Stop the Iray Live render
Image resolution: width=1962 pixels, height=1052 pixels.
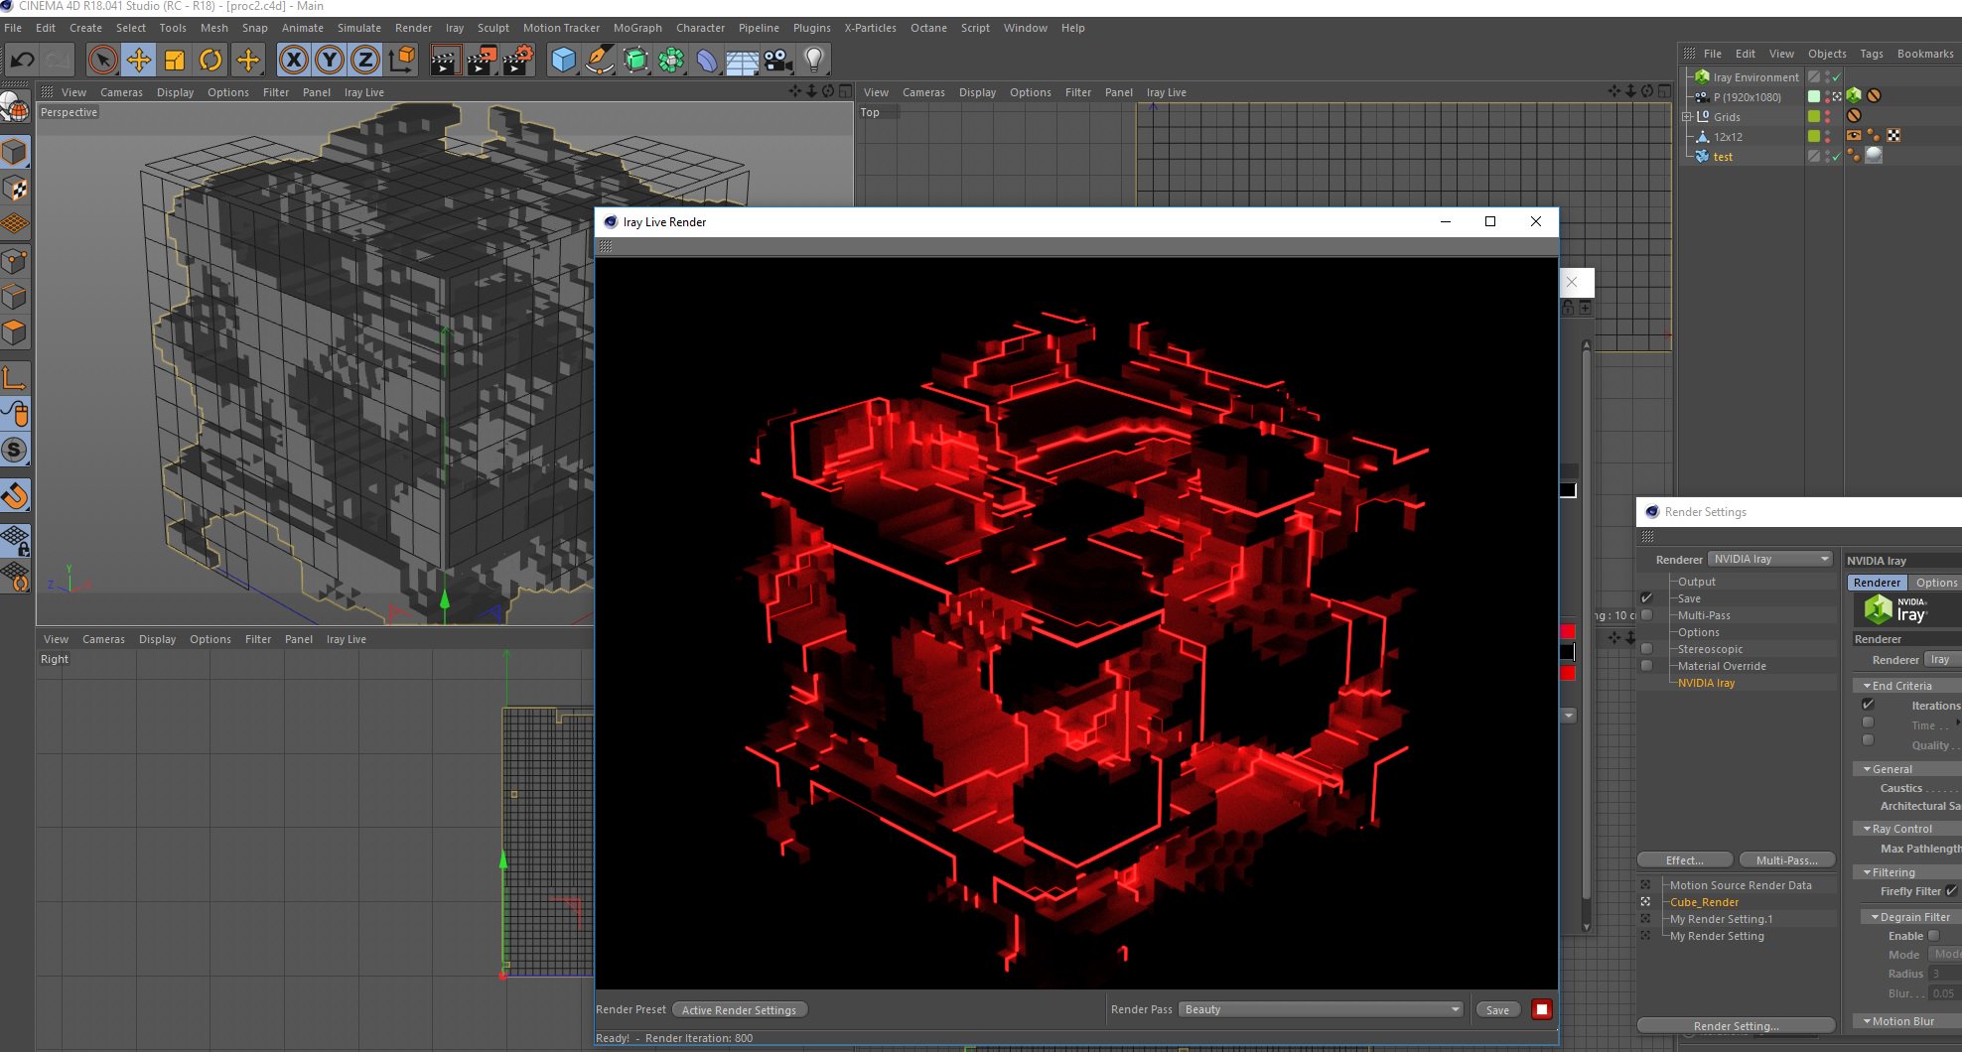coord(1542,1009)
